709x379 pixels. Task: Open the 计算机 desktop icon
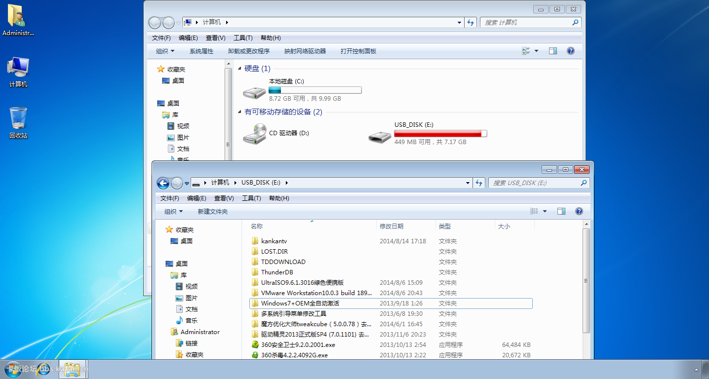(x=18, y=72)
